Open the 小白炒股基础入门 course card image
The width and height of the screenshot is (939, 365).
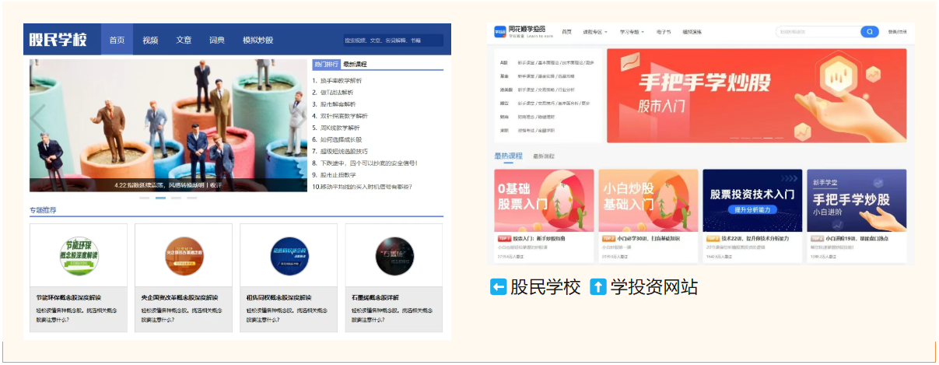click(648, 201)
